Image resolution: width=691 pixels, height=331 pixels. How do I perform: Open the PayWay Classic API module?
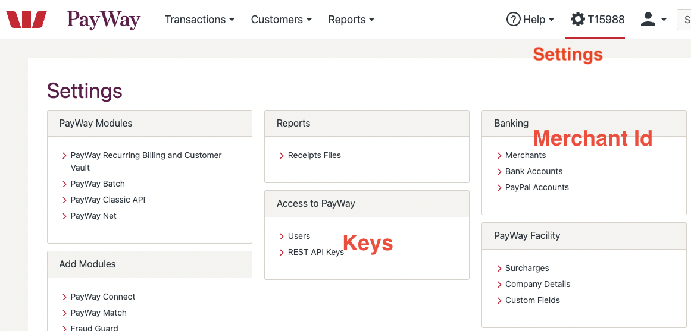[108, 200]
